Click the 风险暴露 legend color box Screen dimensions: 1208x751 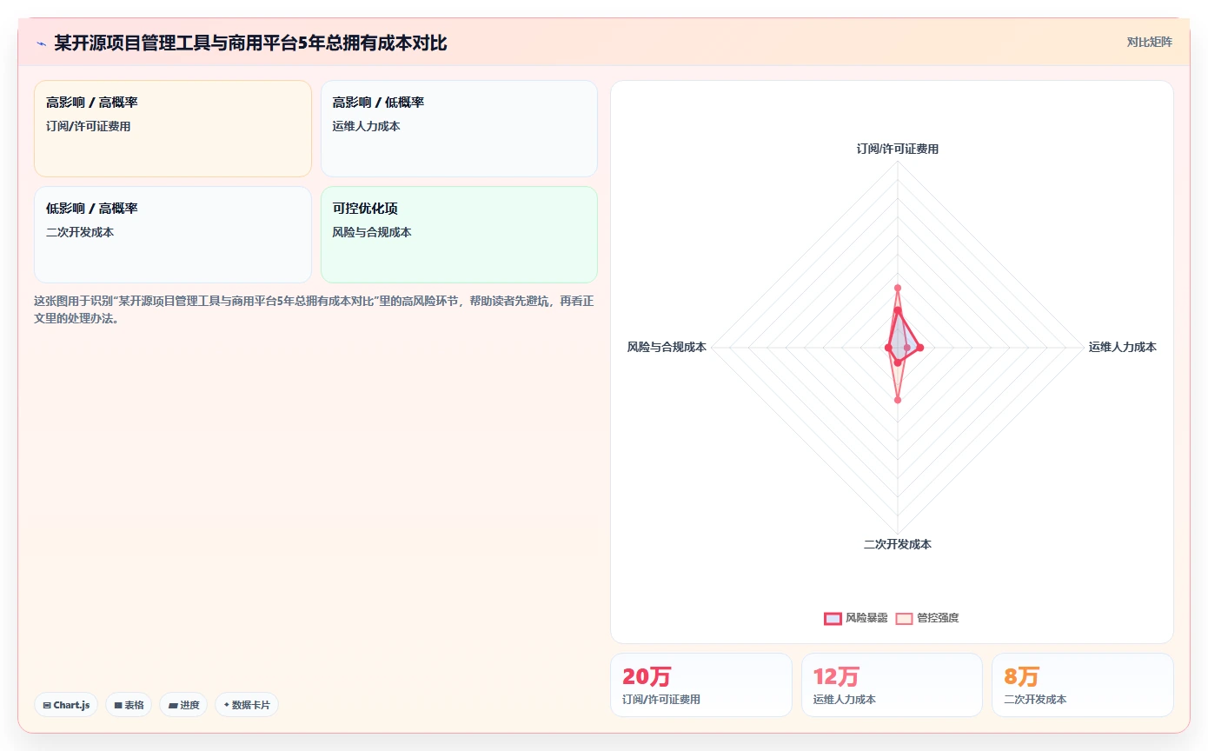[833, 618]
